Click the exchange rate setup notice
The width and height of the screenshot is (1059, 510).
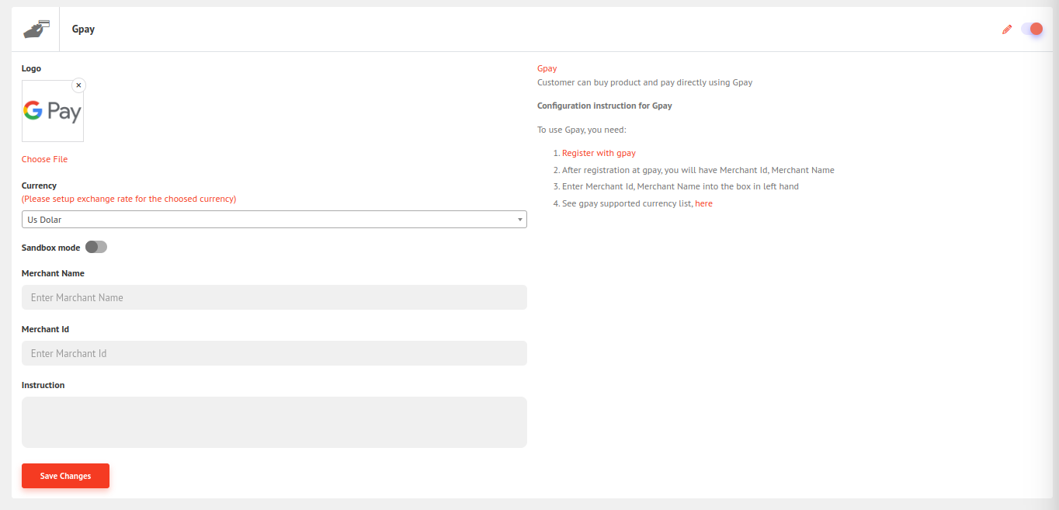point(129,199)
